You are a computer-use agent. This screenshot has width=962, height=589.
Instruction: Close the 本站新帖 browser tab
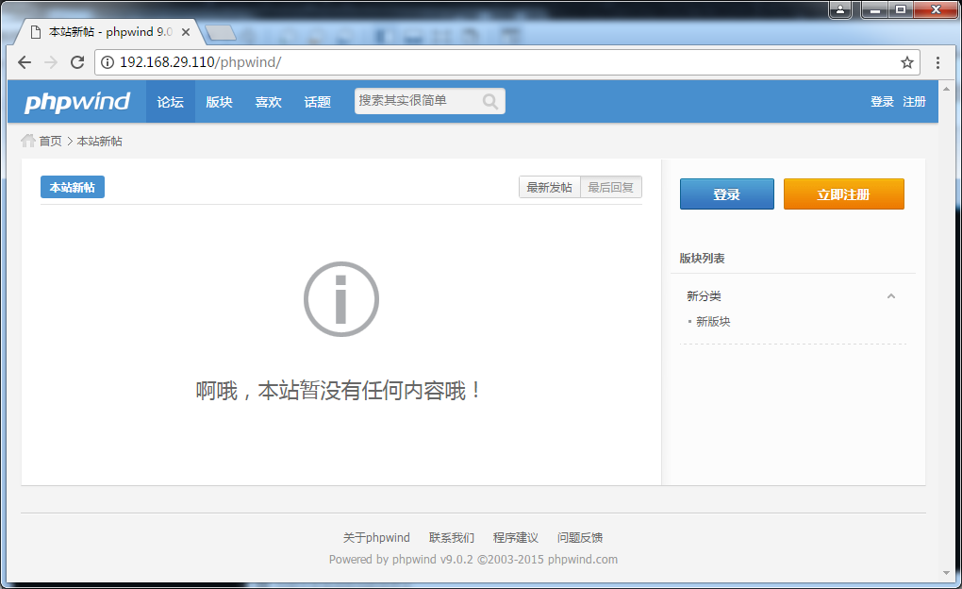click(x=186, y=32)
